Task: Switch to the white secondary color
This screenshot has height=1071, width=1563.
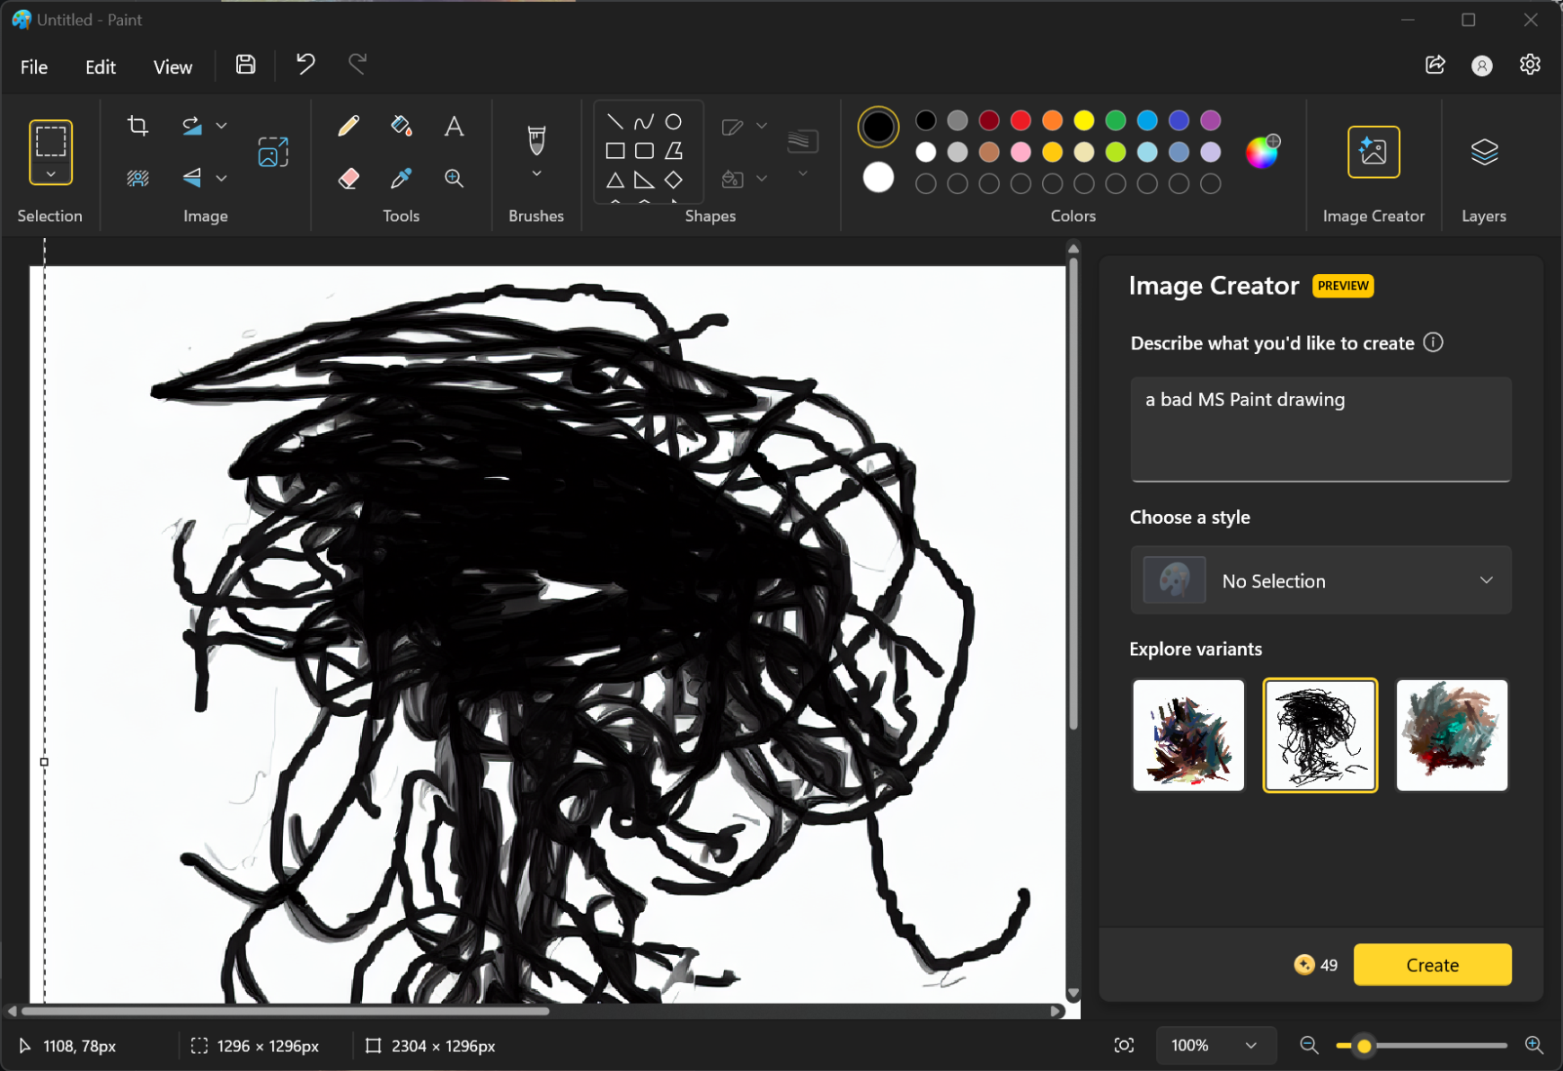Action: (878, 178)
